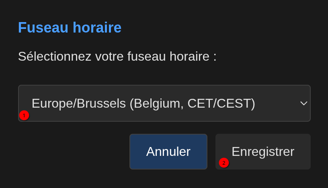The image size is (328, 188).
Task: Save the timezone with Enregistrer
Action: [x=263, y=151]
